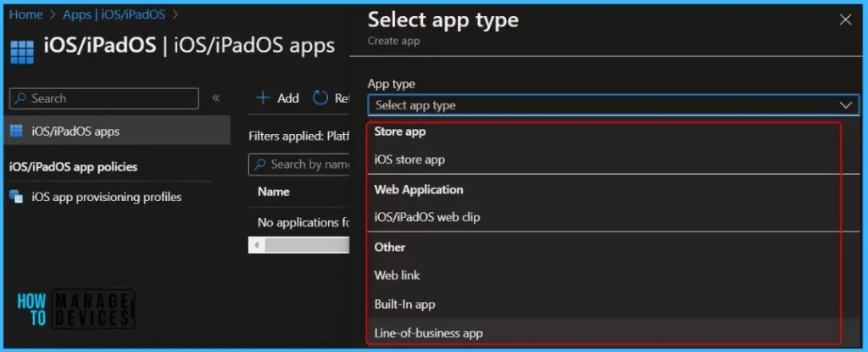Close the Select app type panel
Image resolution: width=868 pixels, height=352 pixels.
pyautogui.click(x=845, y=20)
